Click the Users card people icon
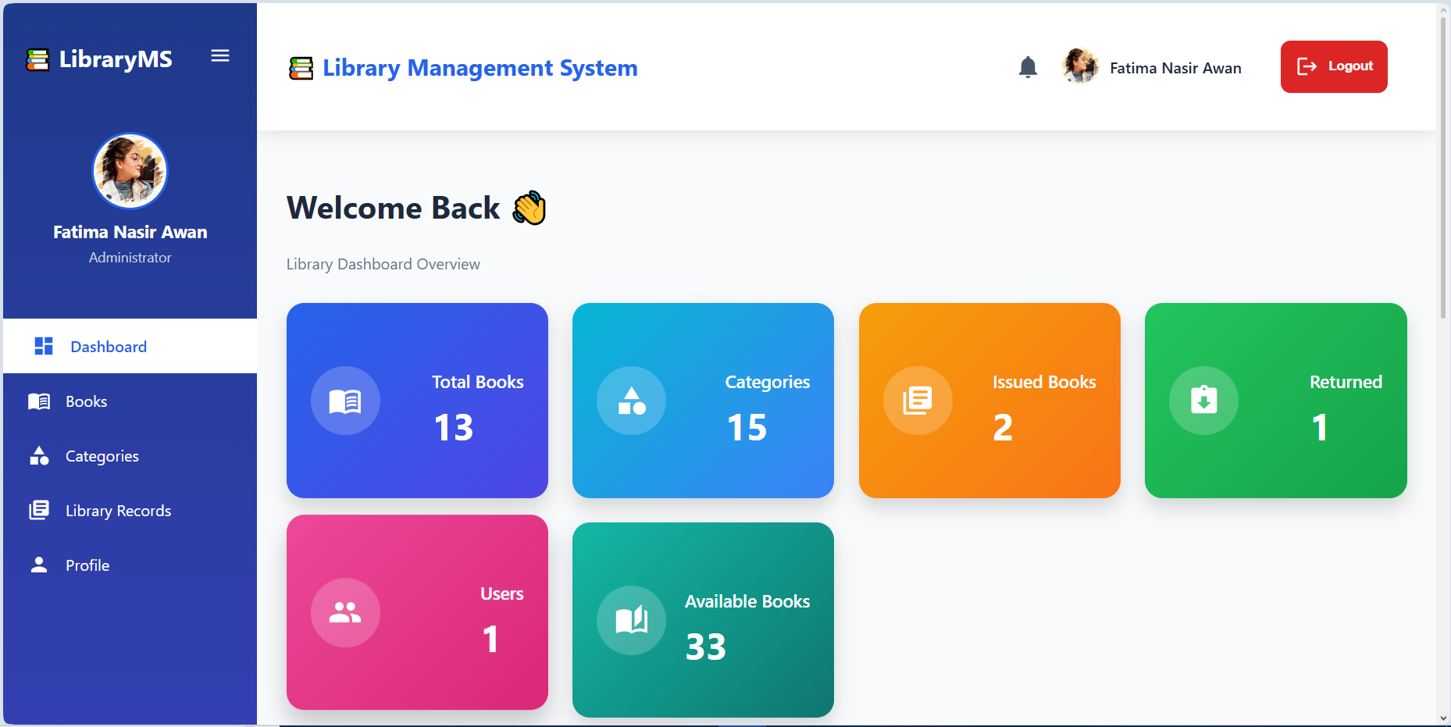1451x727 pixels. 345,612
